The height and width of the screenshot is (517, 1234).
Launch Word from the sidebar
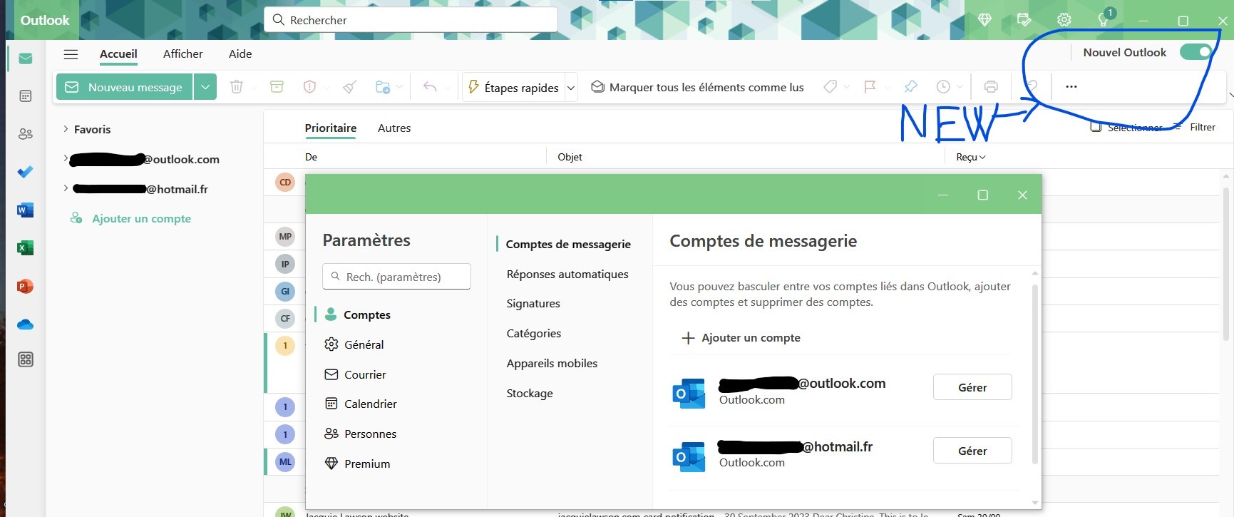tap(26, 210)
